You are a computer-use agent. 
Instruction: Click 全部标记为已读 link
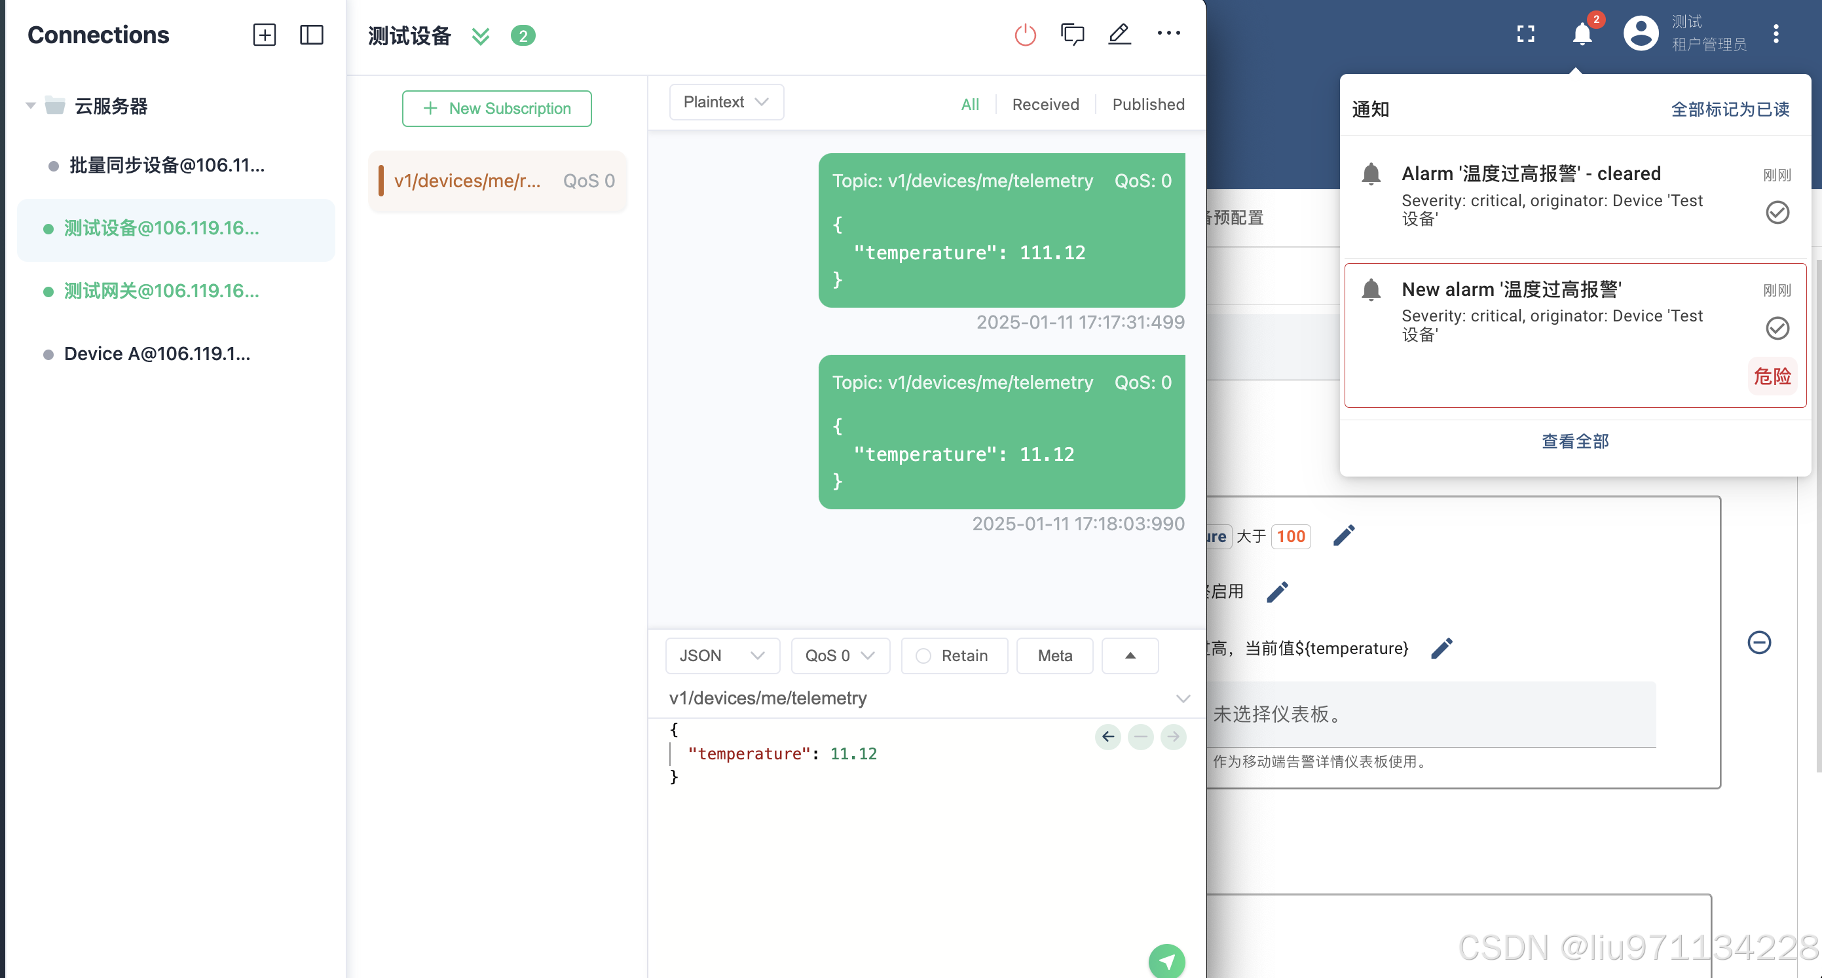pyautogui.click(x=1730, y=109)
